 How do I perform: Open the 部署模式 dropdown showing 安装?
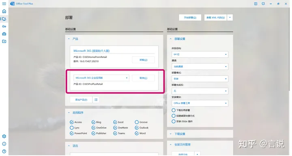(200, 79)
